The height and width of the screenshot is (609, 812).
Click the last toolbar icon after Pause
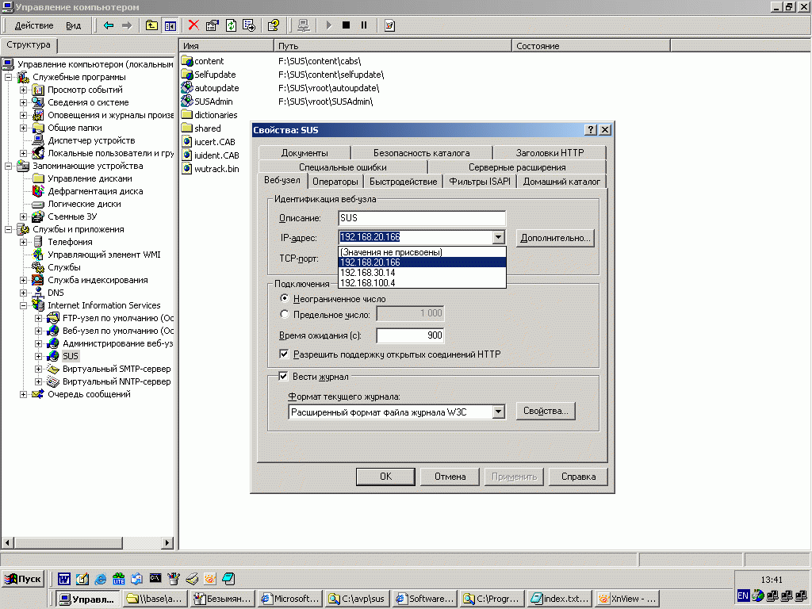point(389,25)
